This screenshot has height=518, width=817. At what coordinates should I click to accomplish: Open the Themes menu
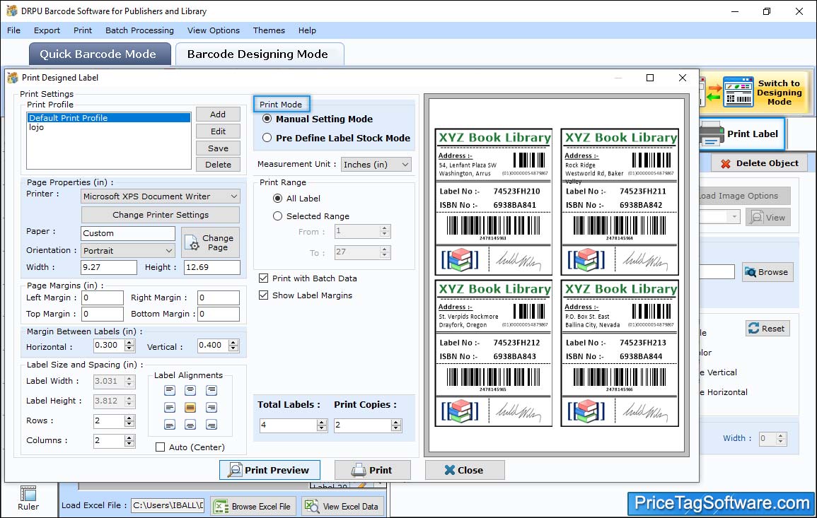pos(269,30)
